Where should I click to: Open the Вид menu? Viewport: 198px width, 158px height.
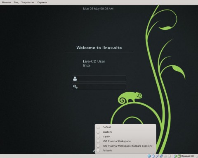16,2
